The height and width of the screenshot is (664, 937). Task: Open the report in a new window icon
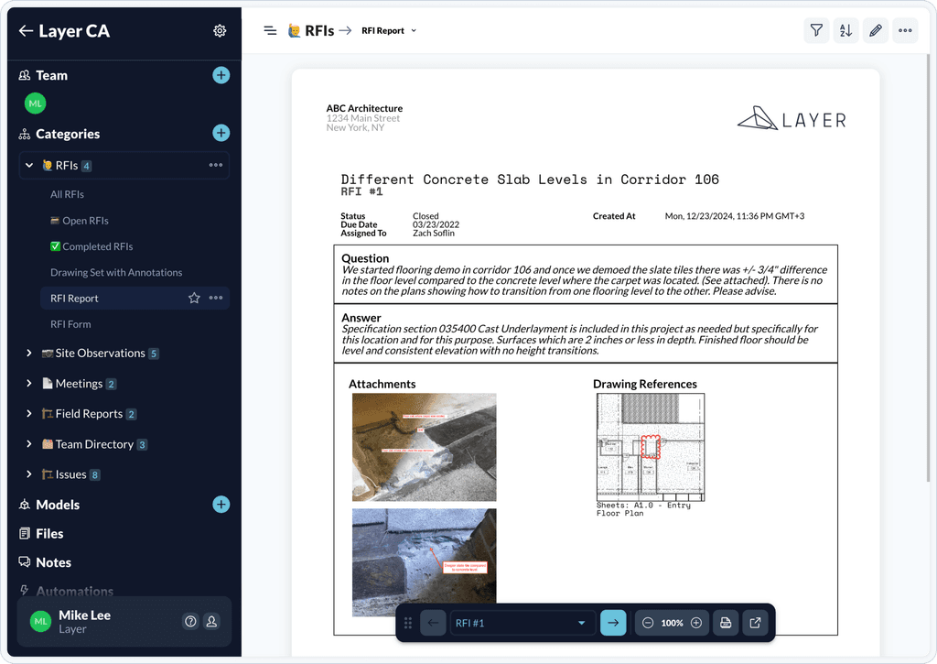point(755,623)
